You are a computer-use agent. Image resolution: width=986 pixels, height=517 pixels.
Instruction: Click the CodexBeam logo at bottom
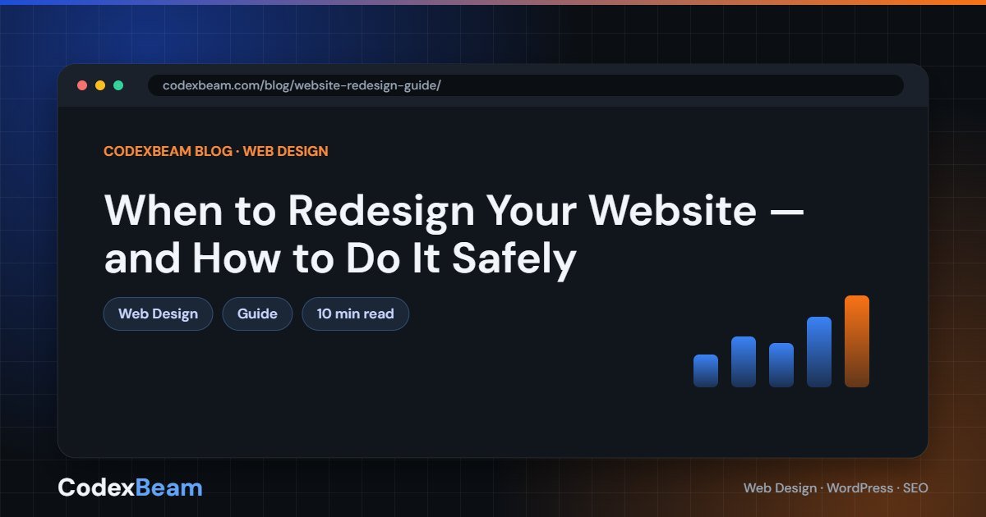point(130,487)
